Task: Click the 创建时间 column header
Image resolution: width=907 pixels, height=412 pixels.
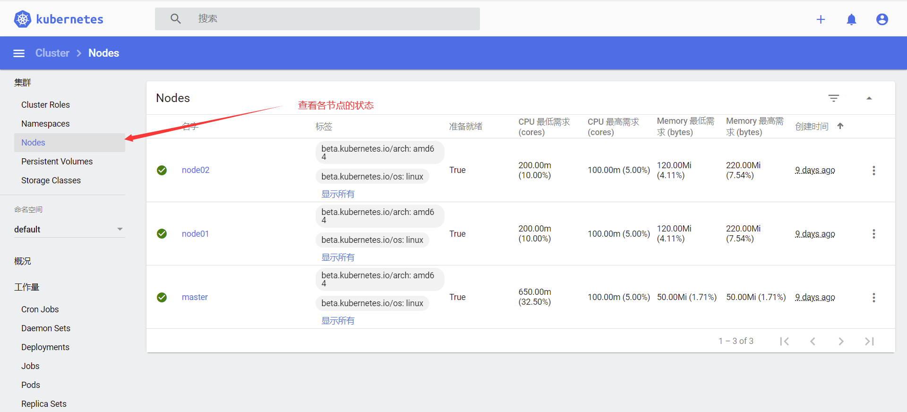Action: [x=812, y=127]
